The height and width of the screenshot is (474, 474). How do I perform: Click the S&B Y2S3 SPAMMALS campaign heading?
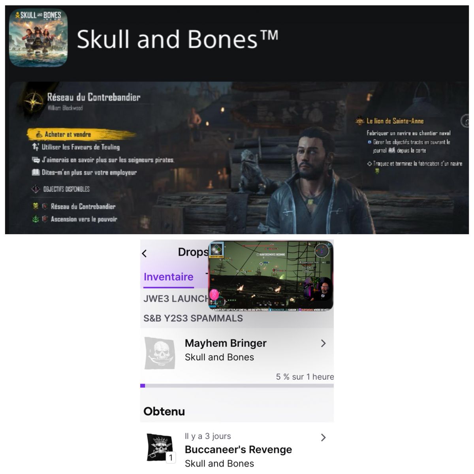point(193,318)
